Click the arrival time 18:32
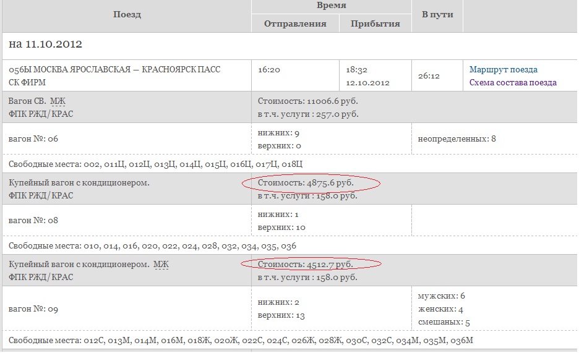 (356, 70)
